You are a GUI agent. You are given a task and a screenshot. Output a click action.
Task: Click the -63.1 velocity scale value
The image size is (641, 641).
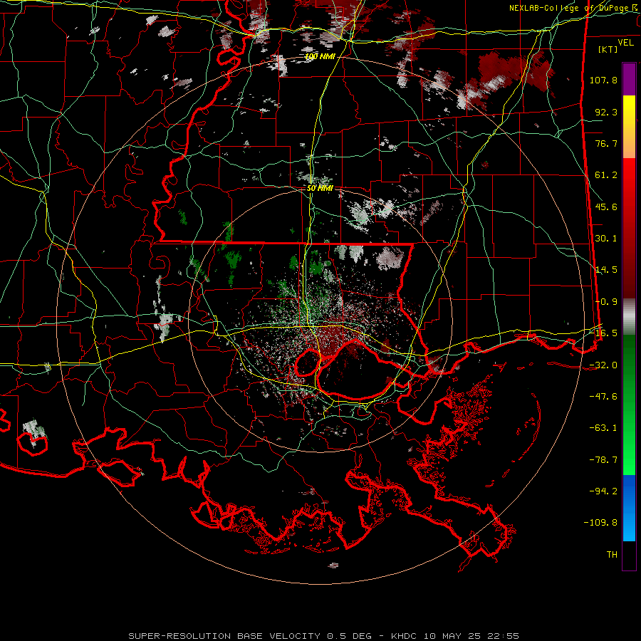pyautogui.click(x=603, y=428)
